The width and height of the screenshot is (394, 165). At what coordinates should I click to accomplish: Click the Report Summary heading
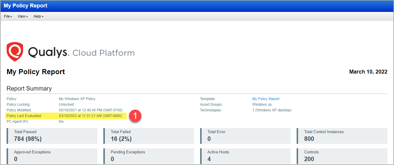(29, 88)
